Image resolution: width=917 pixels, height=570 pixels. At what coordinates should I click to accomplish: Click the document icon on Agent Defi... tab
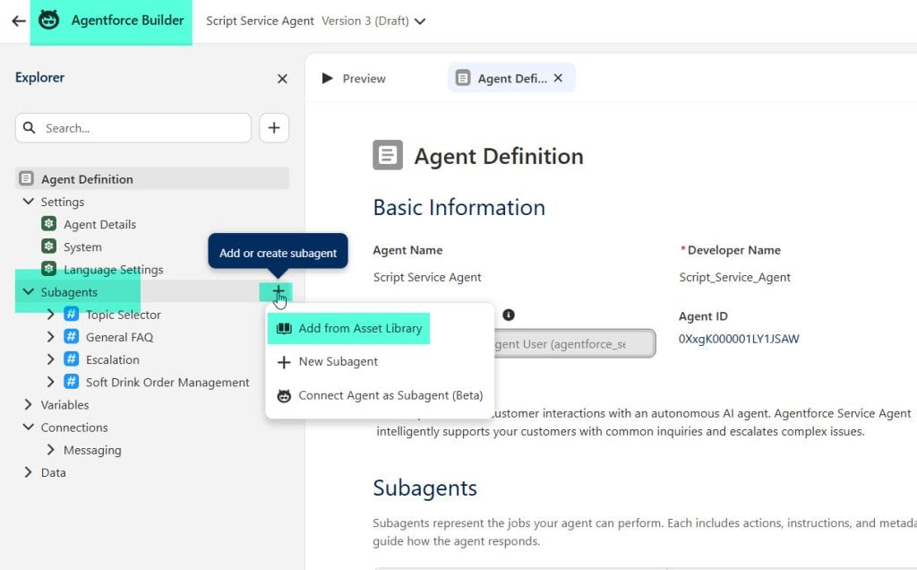(x=463, y=78)
